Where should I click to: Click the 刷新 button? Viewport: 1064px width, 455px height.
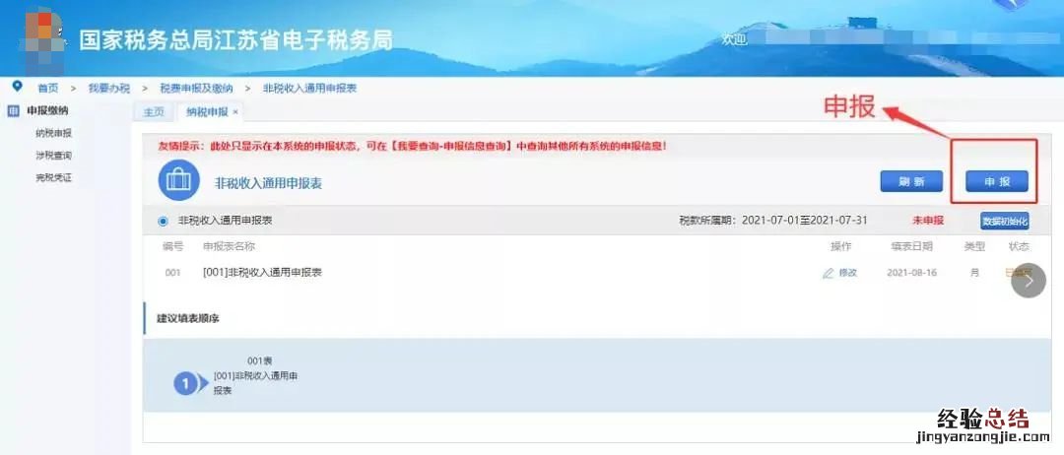[911, 182]
